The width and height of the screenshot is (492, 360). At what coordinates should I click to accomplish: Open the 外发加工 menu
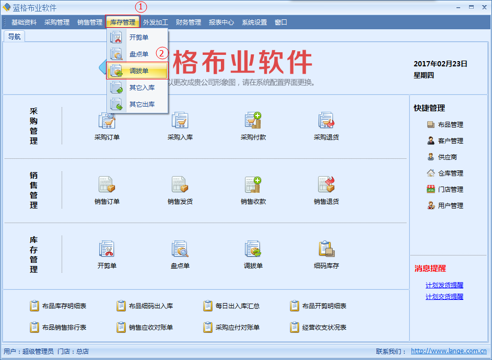tap(156, 22)
